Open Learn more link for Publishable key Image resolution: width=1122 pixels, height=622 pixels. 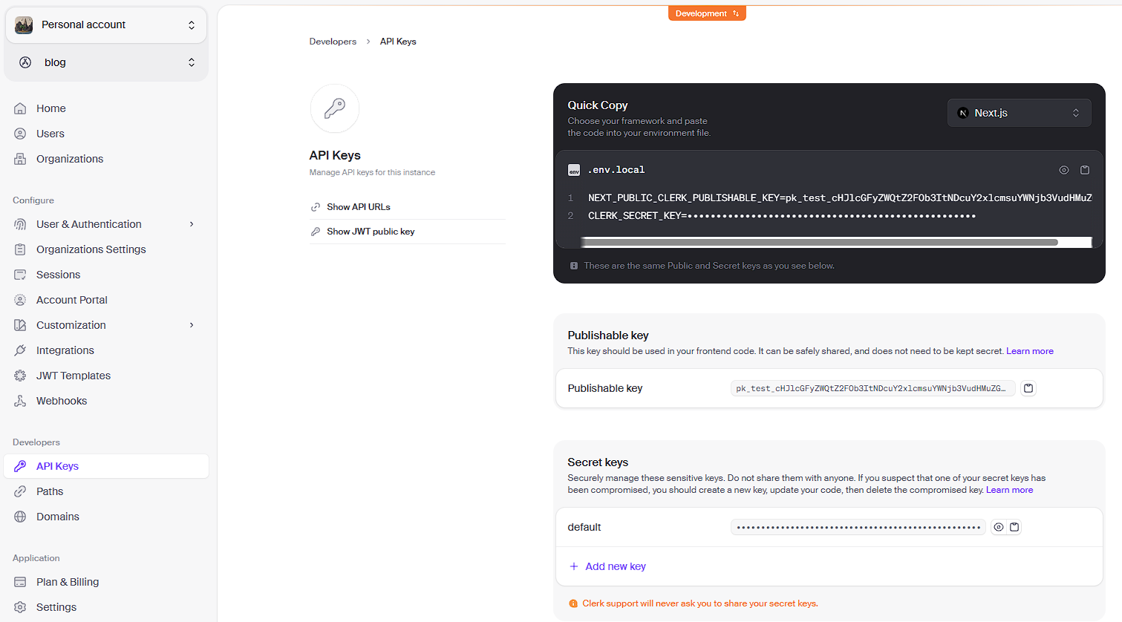pyautogui.click(x=1029, y=351)
